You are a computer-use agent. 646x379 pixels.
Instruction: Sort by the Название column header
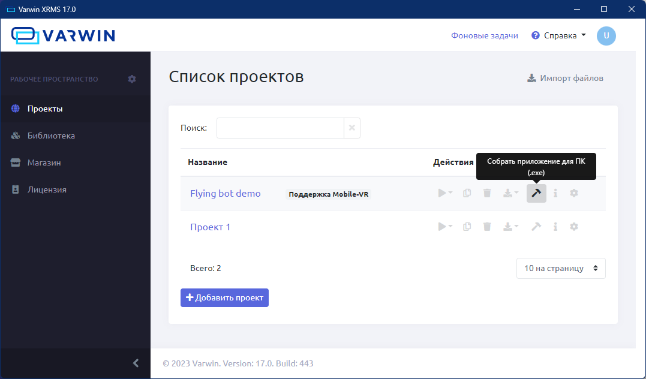207,162
